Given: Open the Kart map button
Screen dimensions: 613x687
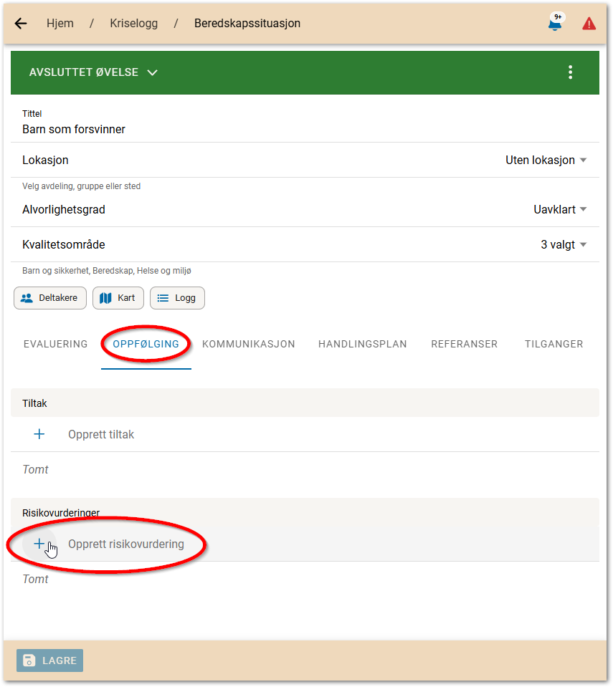Looking at the screenshot, I should (x=118, y=298).
